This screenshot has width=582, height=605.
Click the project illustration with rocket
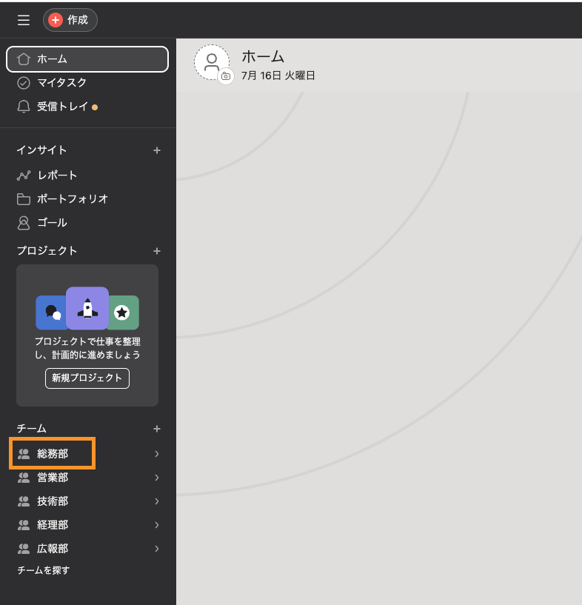click(x=87, y=308)
